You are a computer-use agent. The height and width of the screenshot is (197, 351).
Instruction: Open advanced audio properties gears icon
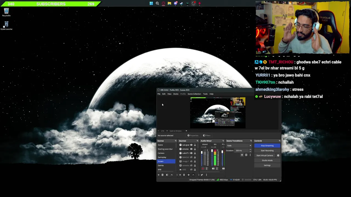coord(202,175)
